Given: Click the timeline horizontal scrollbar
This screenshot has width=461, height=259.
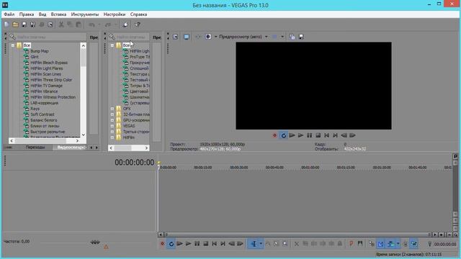Looking at the screenshot, I should (297, 235).
